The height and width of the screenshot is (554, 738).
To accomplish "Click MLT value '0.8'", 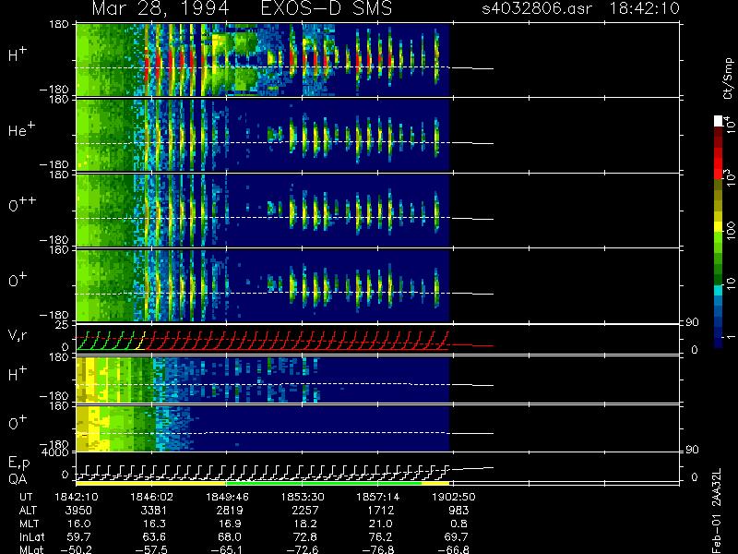I will (x=458, y=524).
